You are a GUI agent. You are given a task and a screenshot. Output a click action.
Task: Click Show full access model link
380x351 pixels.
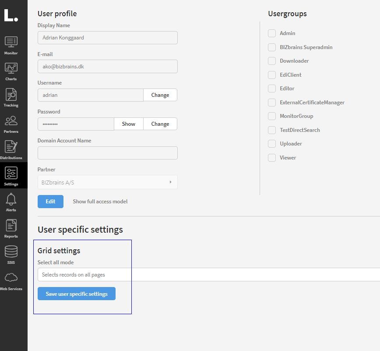[100, 202]
